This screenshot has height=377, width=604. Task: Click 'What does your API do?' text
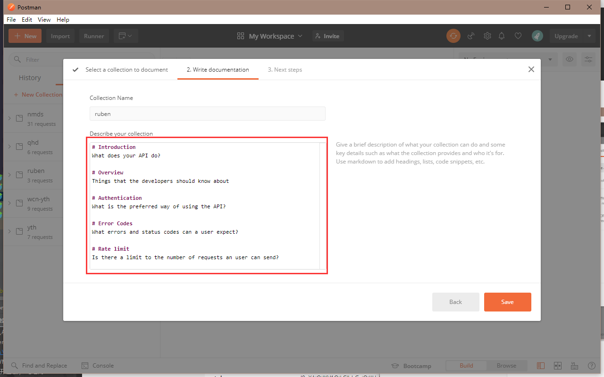pos(126,156)
